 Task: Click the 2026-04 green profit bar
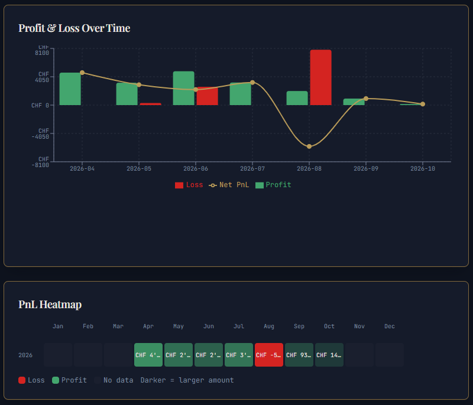[70, 89]
